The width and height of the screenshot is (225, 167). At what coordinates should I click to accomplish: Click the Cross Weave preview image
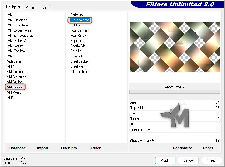[175, 47]
